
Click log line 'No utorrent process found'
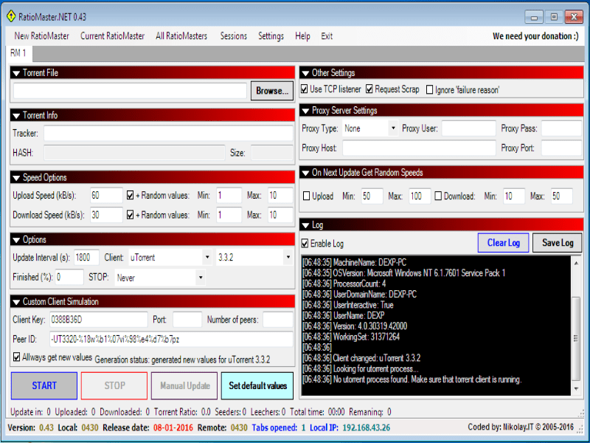[x=412, y=380]
